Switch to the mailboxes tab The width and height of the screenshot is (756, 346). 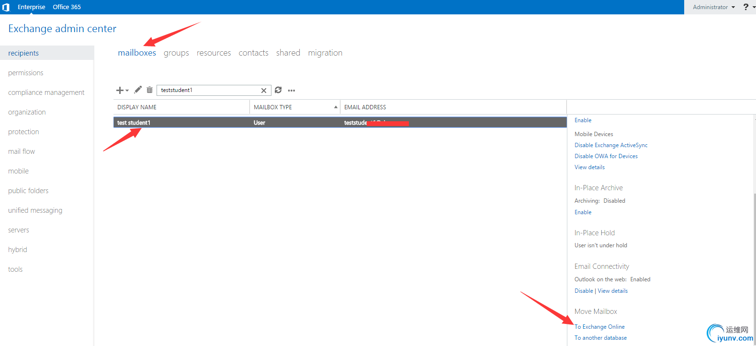[x=137, y=53]
